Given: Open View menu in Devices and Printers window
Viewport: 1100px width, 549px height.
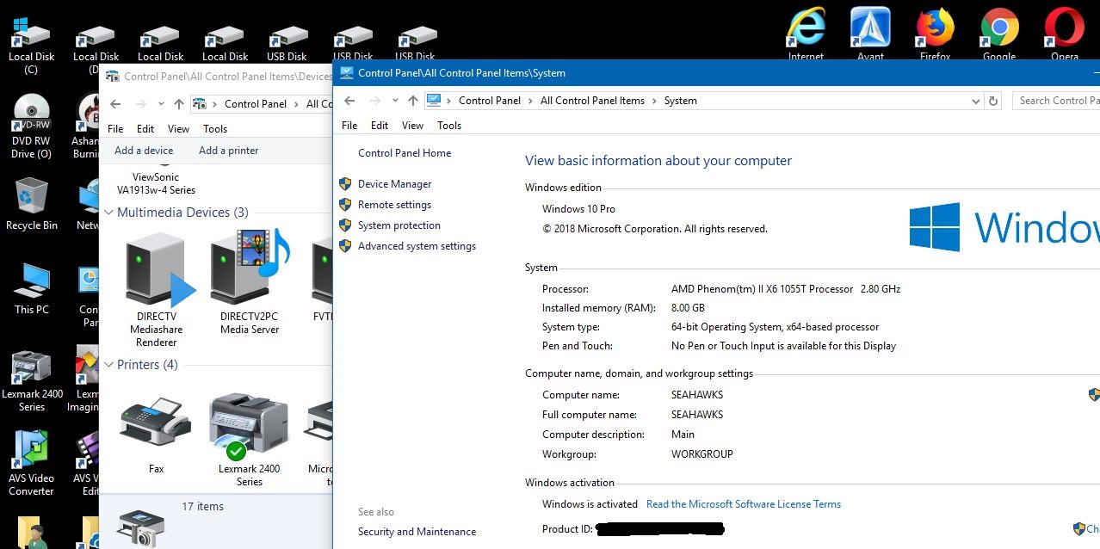Looking at the screenshot, I should click(x=178, y=129).
